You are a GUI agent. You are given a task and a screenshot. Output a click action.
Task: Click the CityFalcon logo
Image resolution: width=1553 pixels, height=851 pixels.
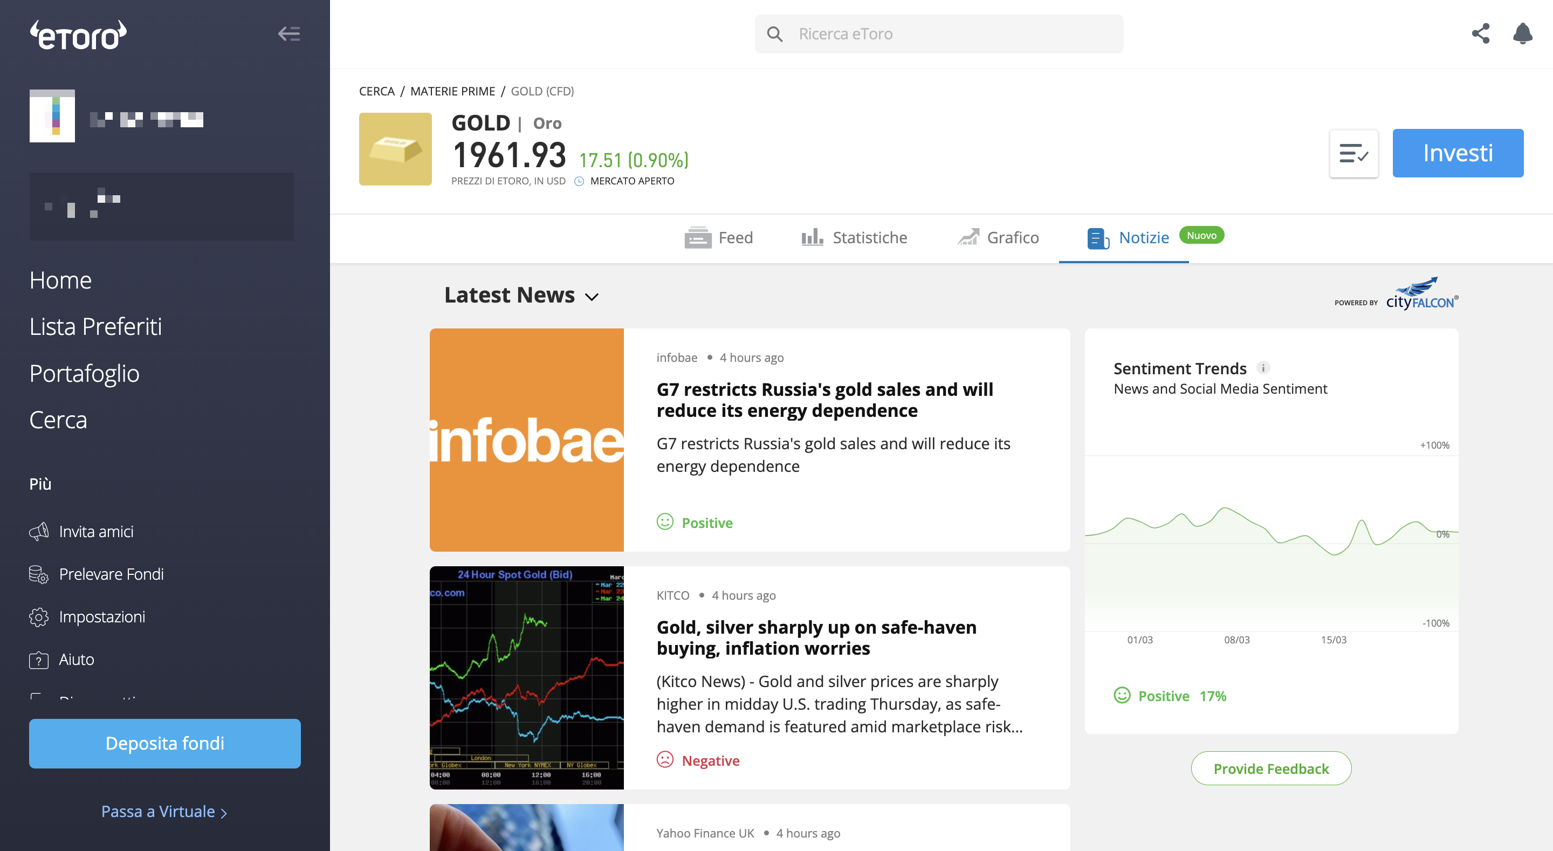pos(1421,294)
